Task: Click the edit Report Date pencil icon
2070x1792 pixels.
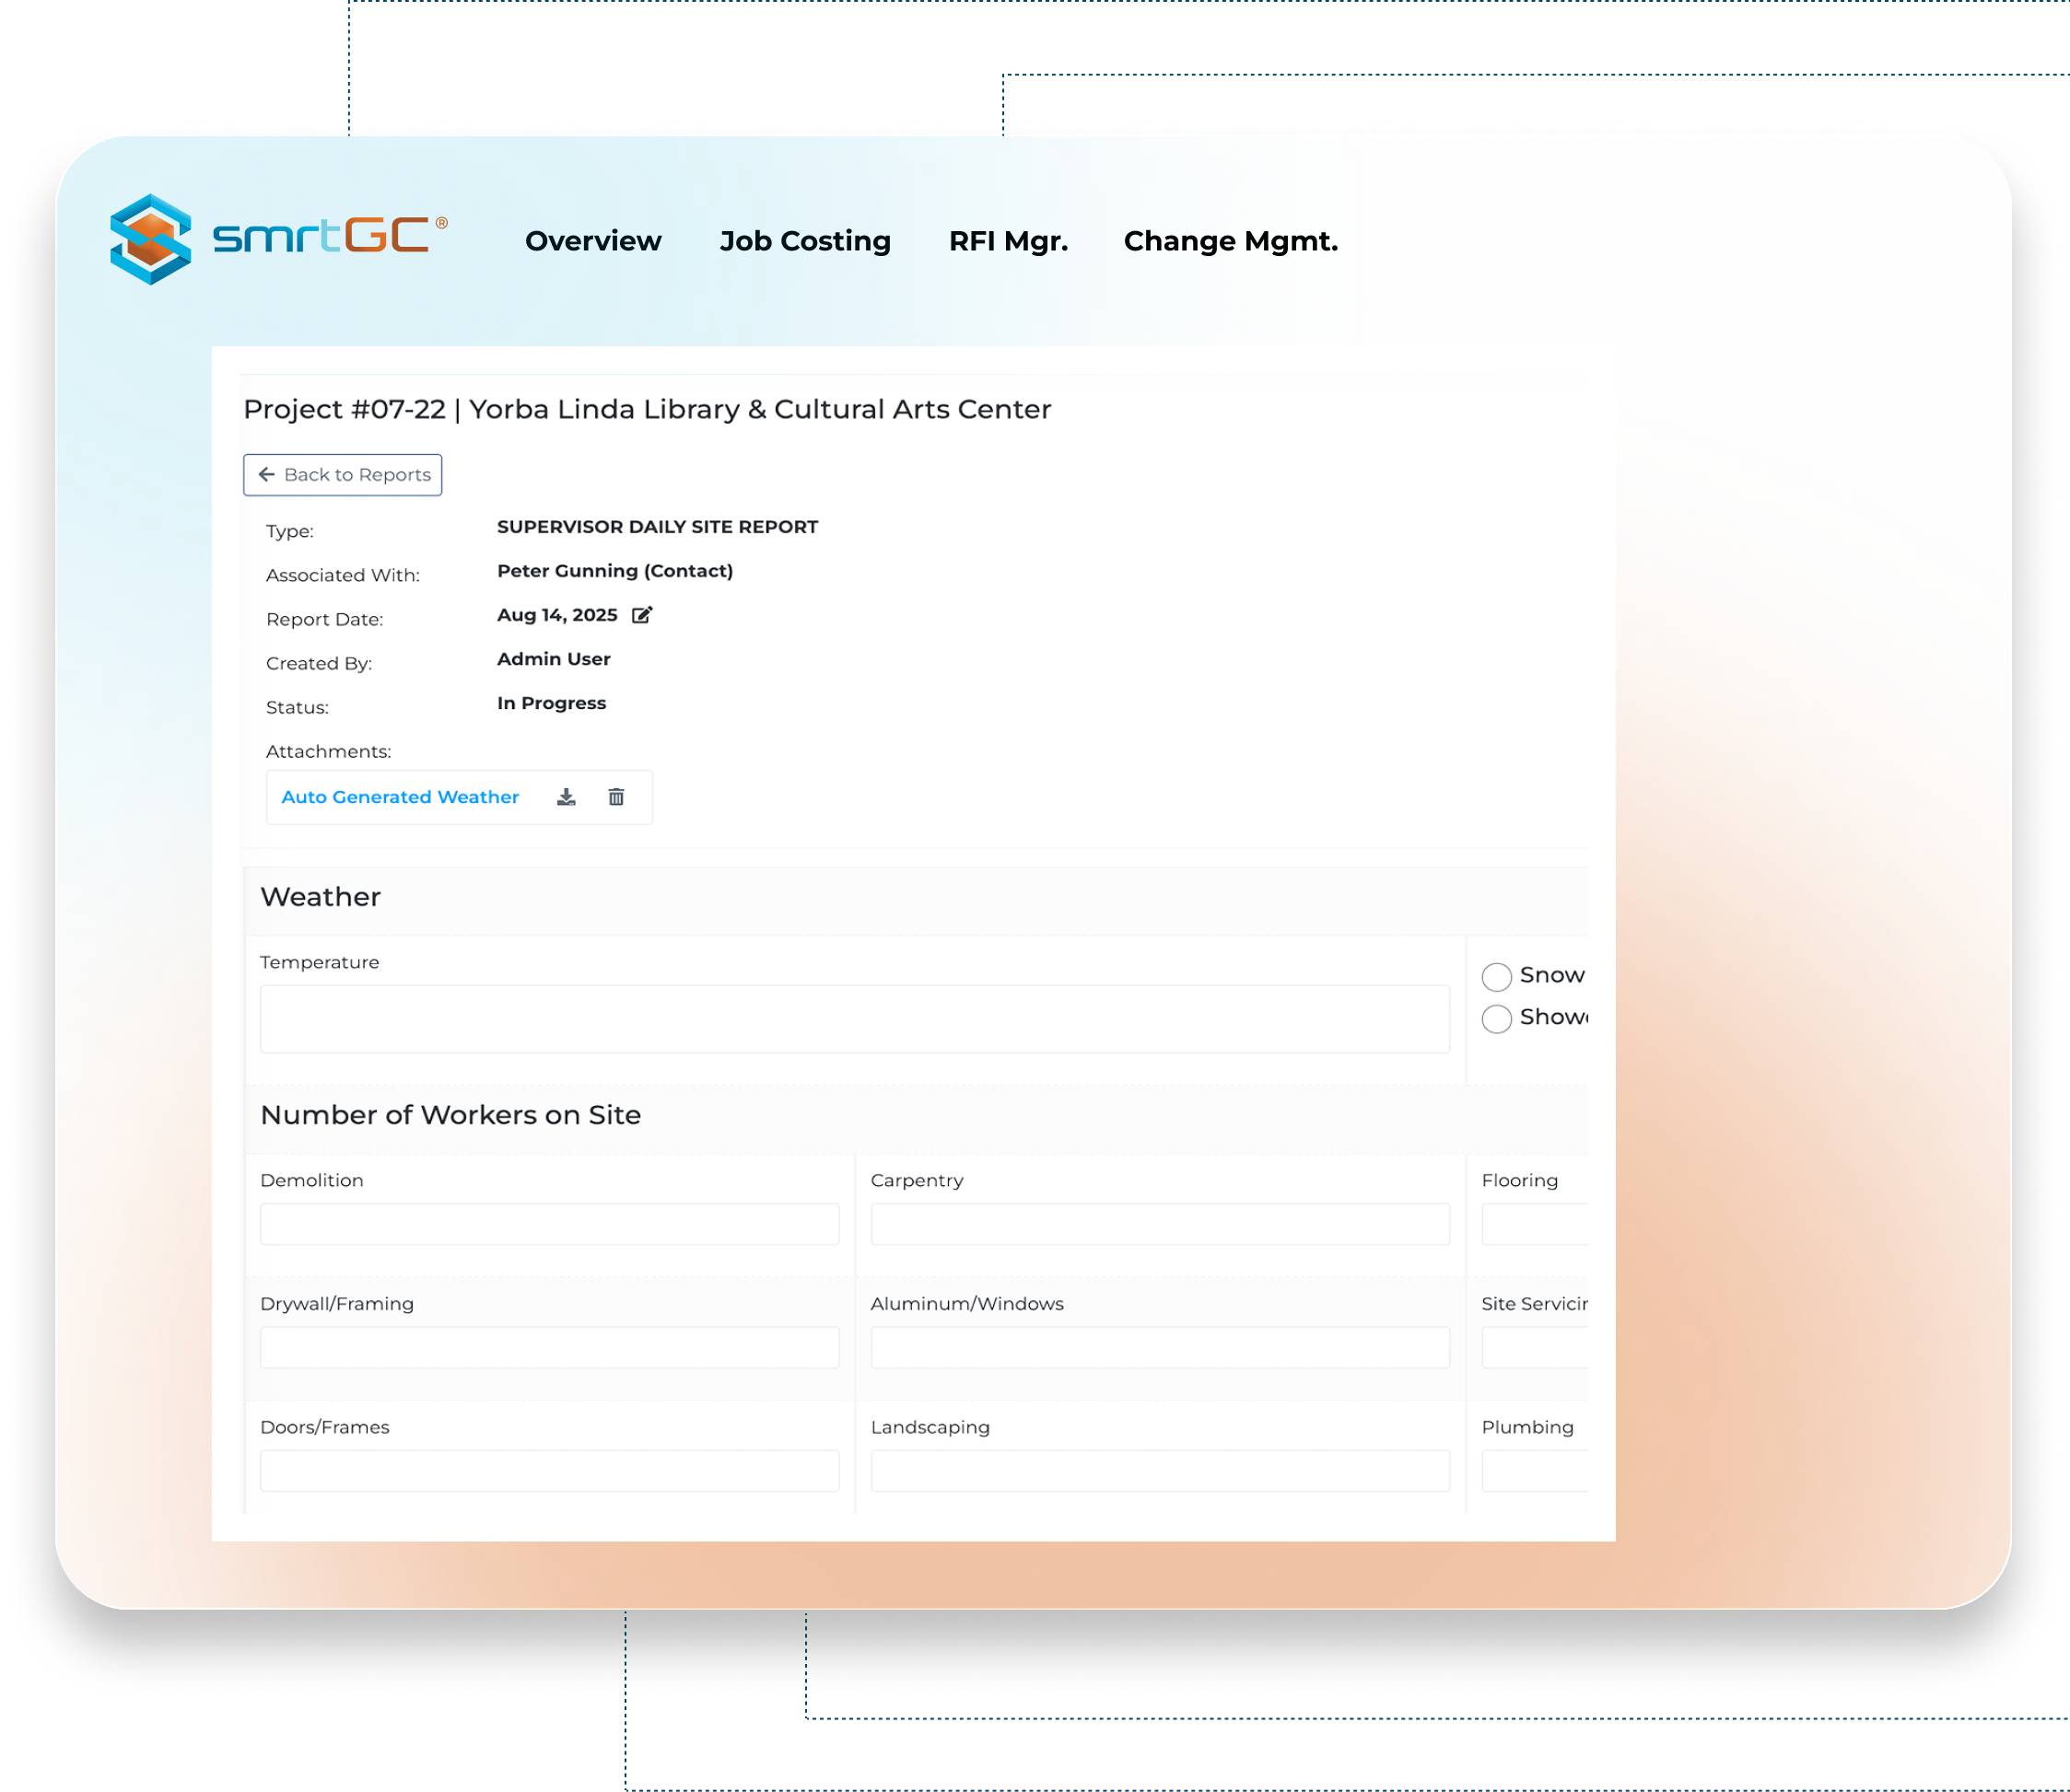Action: pyautogui.click(x=642, y=615)
